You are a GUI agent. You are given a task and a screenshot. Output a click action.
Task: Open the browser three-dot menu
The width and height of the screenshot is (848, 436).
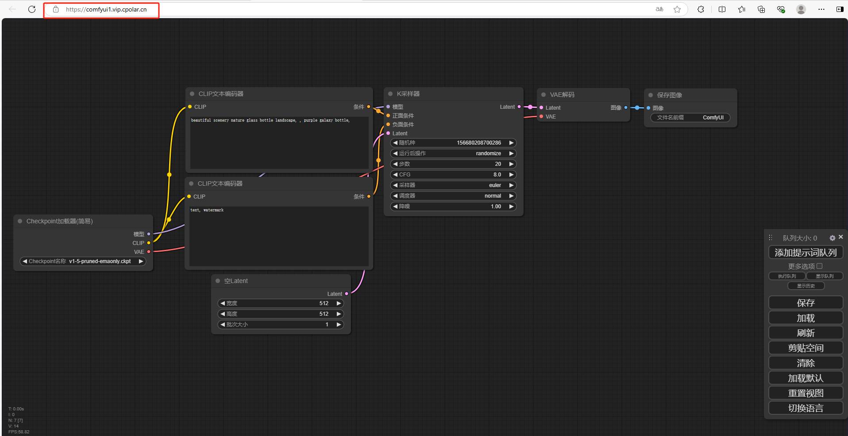coord(821,9)
